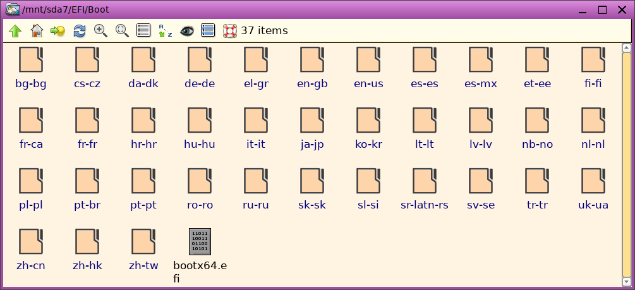The height and width of the screenshot is (290, 635).
Task: Select the nl-nl folder
Action: tap(593, 128)
